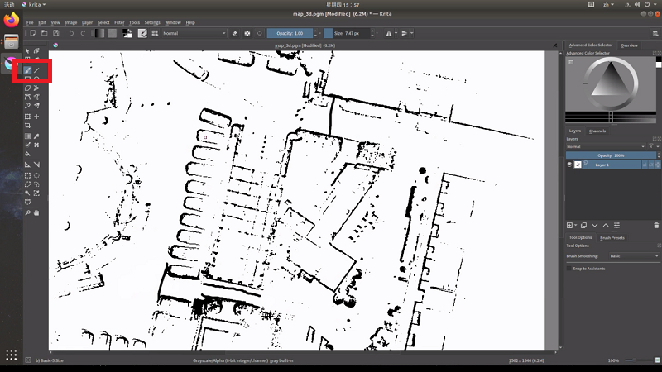Screen dimensions: 662x372
Task: Select the Crop tool in toolbox
Action: click(27, 126)
